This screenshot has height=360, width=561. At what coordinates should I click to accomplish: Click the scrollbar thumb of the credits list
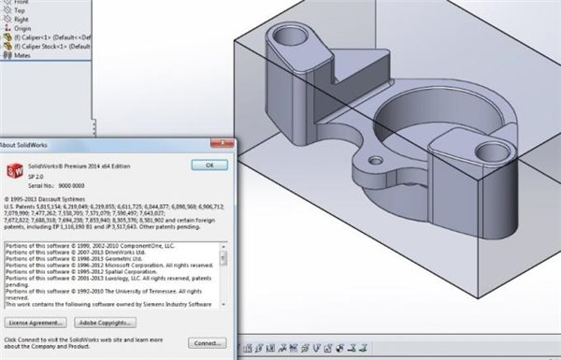point(223,258)
